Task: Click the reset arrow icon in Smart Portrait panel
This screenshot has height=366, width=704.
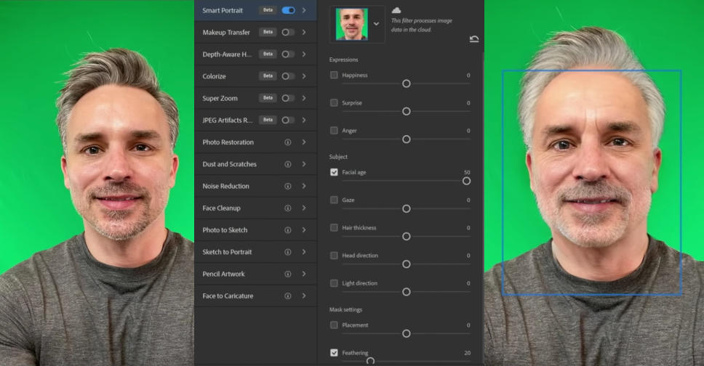Action: click(x=474, y=39)
